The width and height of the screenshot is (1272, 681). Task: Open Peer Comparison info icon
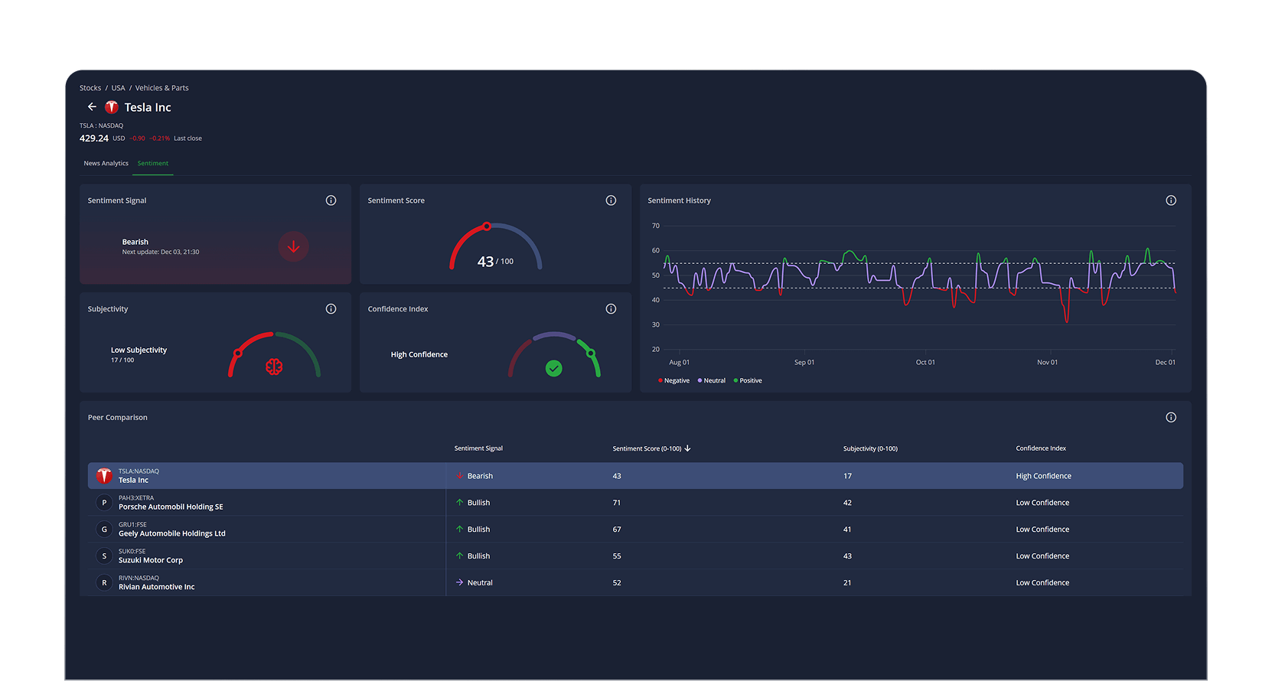[x=1170, y=418]
